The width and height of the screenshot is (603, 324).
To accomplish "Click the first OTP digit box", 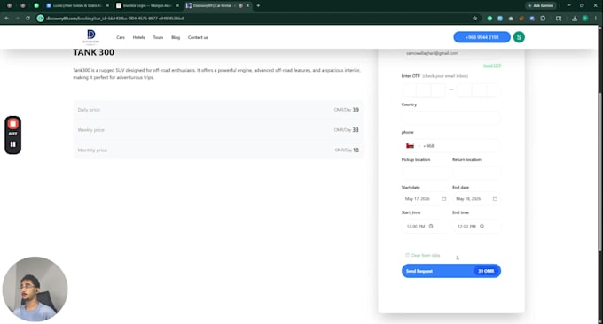I will point(409,89).
